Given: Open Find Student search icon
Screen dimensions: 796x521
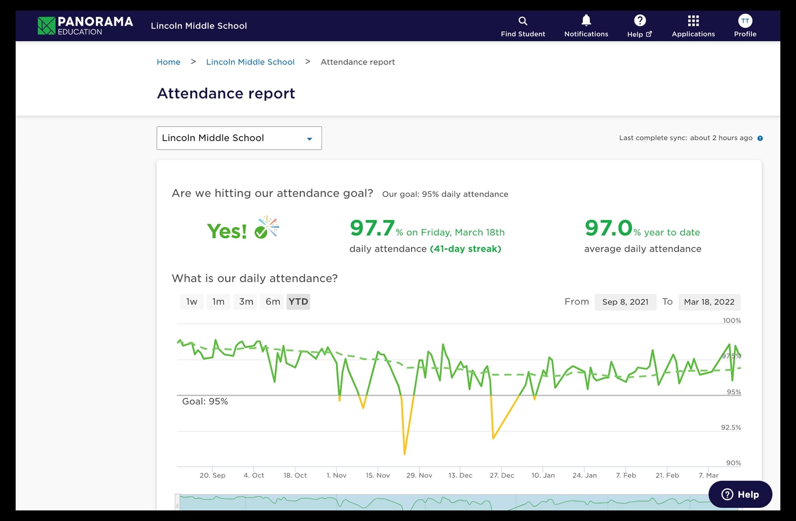Looking at the screenshot, I should click(x=523, y=21).
